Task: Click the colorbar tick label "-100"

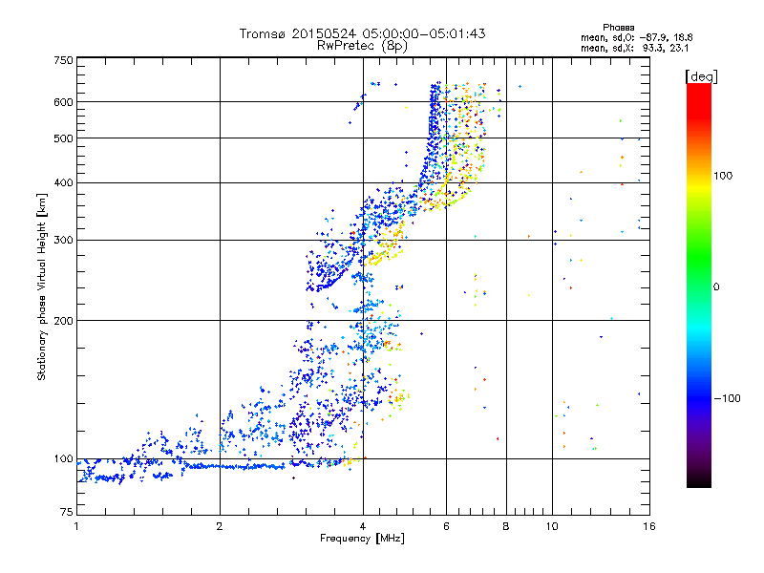Action: 727,398
